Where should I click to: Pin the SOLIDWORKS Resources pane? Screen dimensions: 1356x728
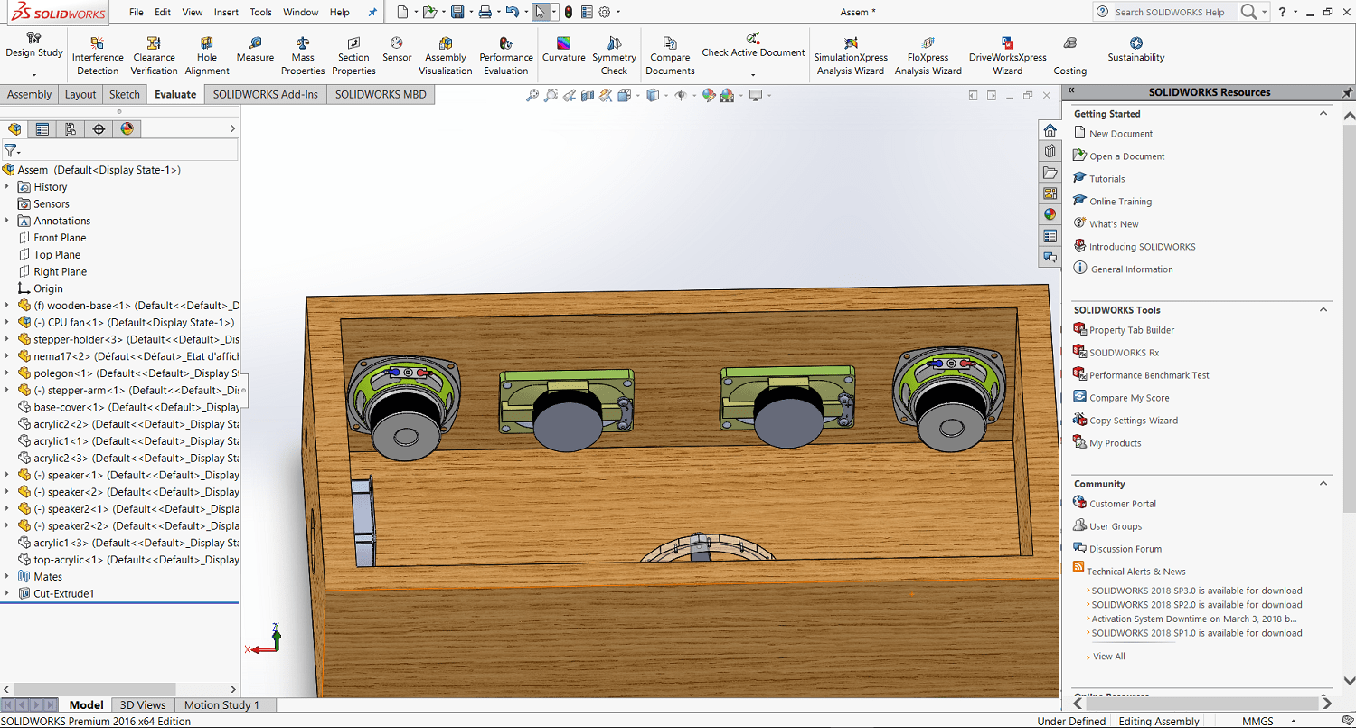click(1347, 92)
